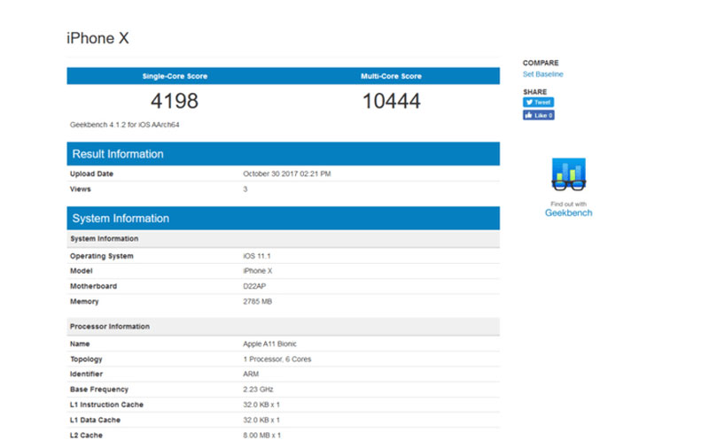This screenshot has width=709, height=448.
Task: Select the Base Frequency value 2.23 GHz
Action: 258,389
